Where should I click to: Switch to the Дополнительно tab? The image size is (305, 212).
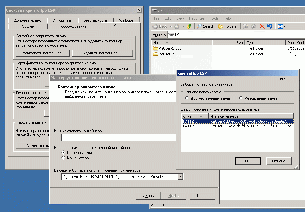(x=28, y=20)
